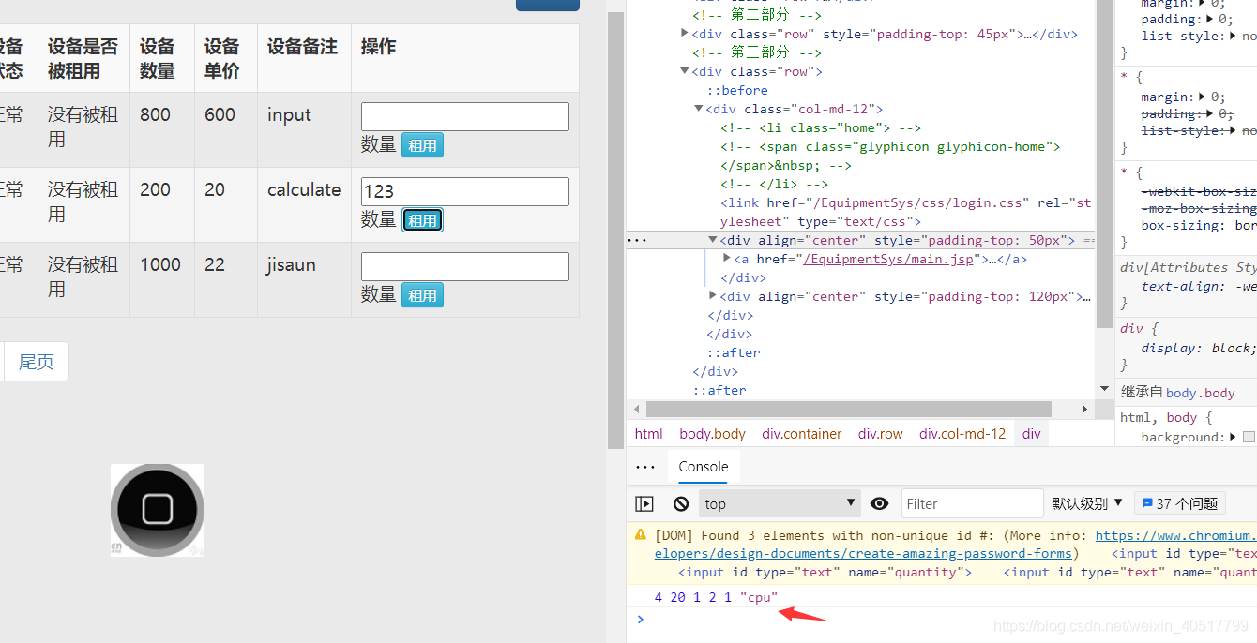Select the last div breadcrumb item
The image size is (1257, 643).
click(1032, 434)
